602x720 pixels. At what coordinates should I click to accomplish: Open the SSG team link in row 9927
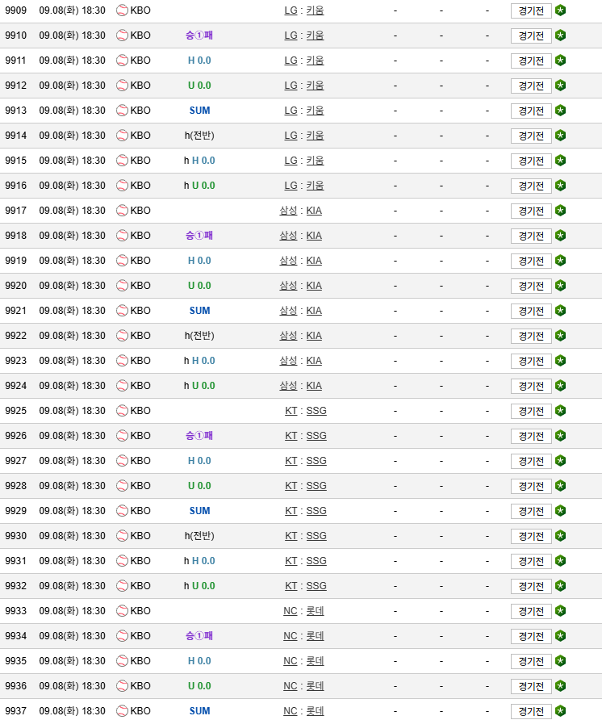[316, 461]
